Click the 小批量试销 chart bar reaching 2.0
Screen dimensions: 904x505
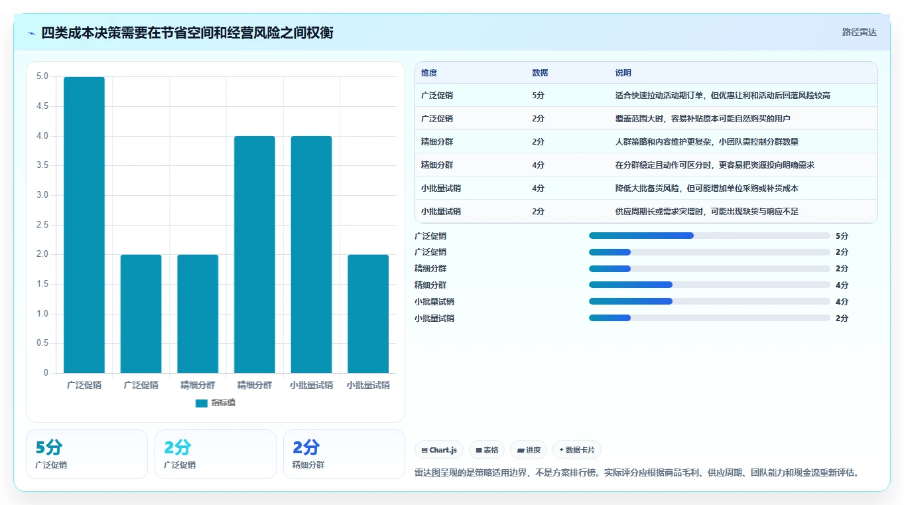368,314
